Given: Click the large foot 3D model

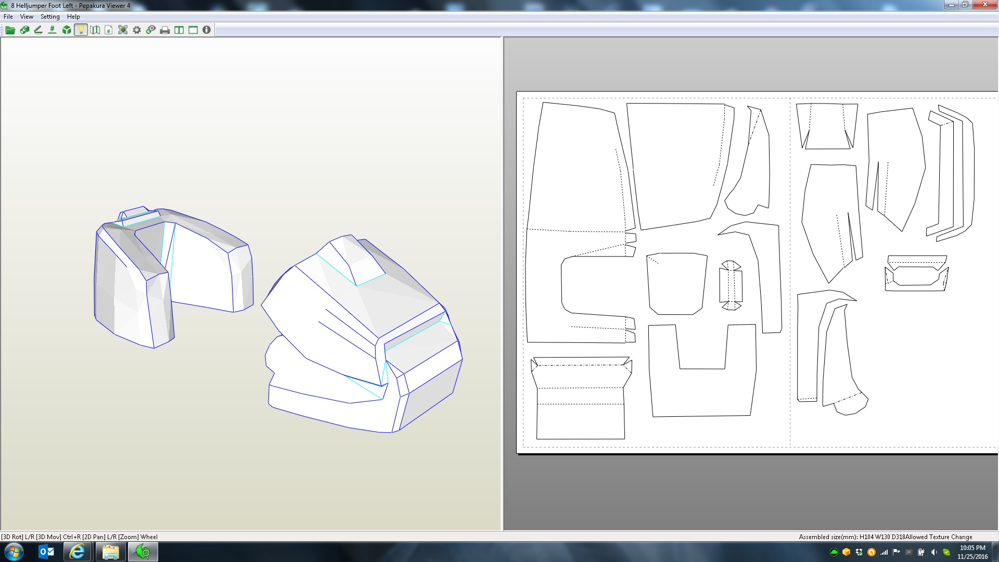Looking at the screenshot, I should pyautogui.click(x=362, y=333).
